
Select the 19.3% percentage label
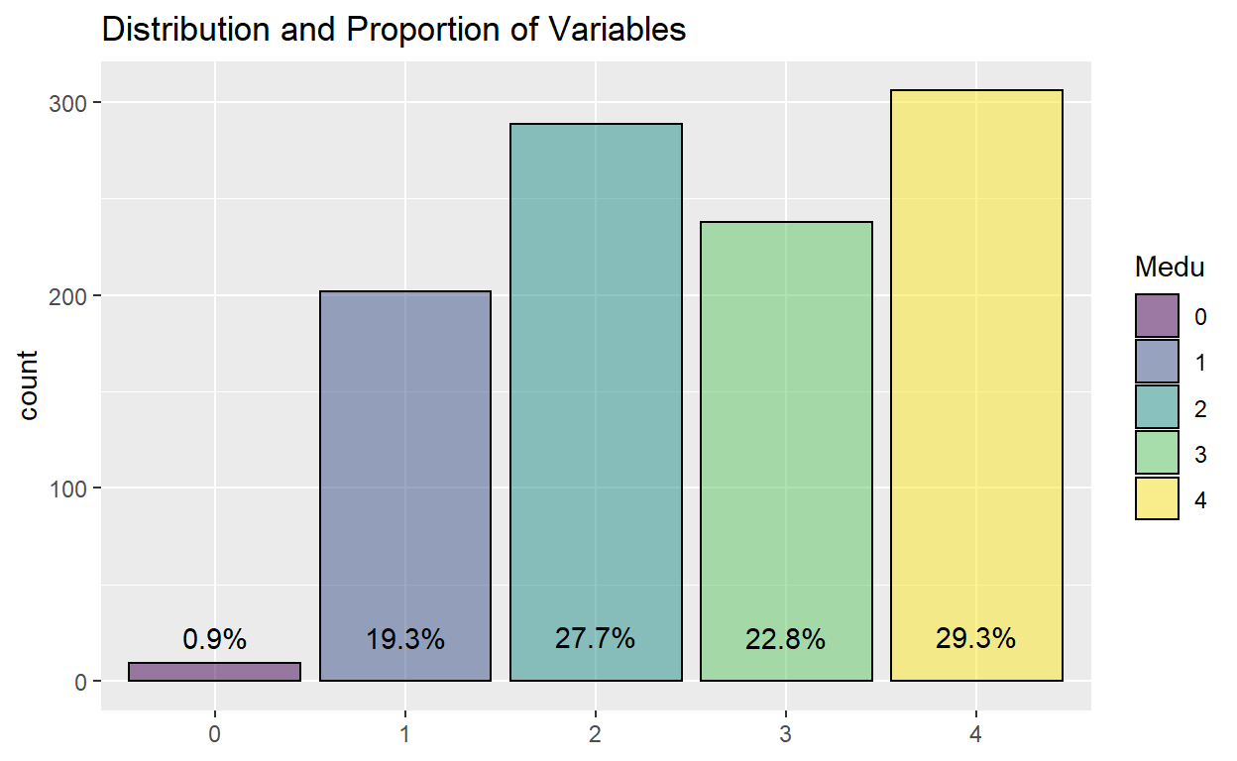pyautogui.click(x=404, y=640)
